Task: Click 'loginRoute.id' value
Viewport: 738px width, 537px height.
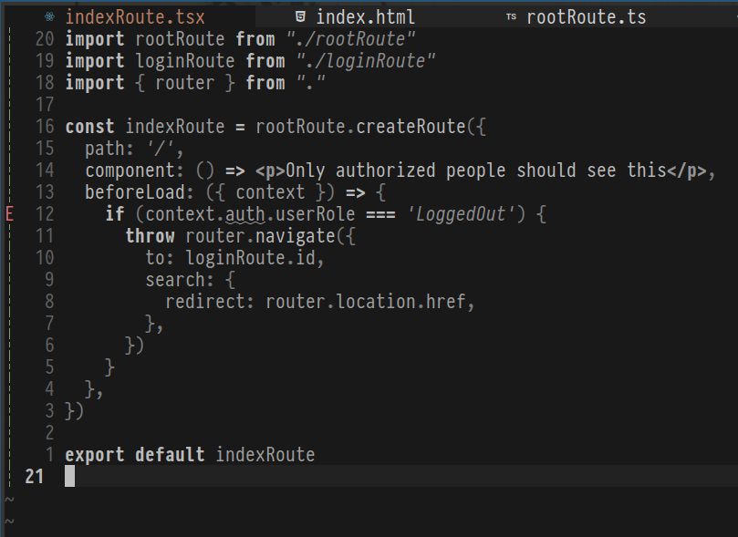Action: [x=250, y=258]
